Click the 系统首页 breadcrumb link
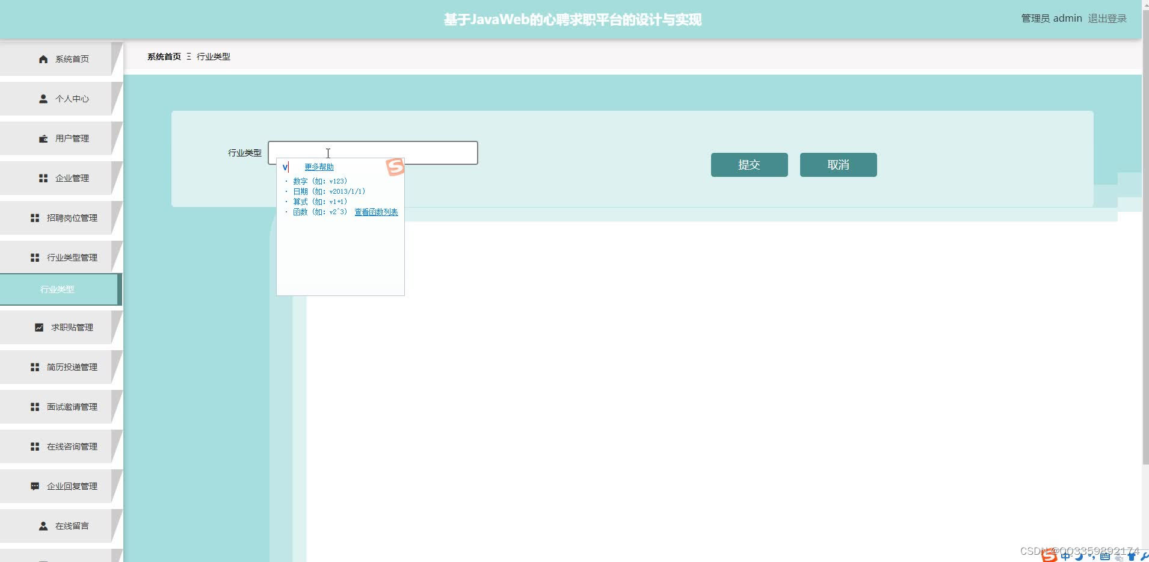 click(x=164, y=57)
